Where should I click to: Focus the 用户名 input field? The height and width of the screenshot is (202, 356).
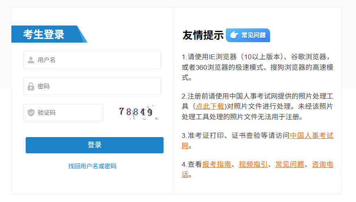[92, 60]
